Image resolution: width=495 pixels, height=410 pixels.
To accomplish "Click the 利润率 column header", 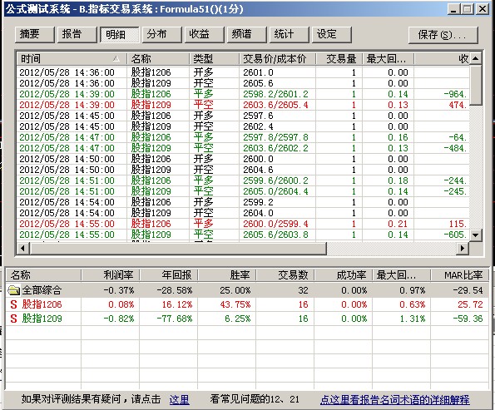I will (x=110, y=275).
